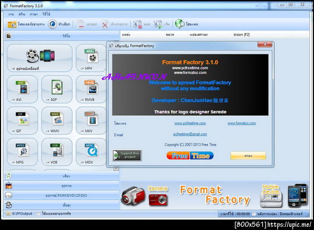Expand the ROM\DVD\CD\ISO device section

62,195
